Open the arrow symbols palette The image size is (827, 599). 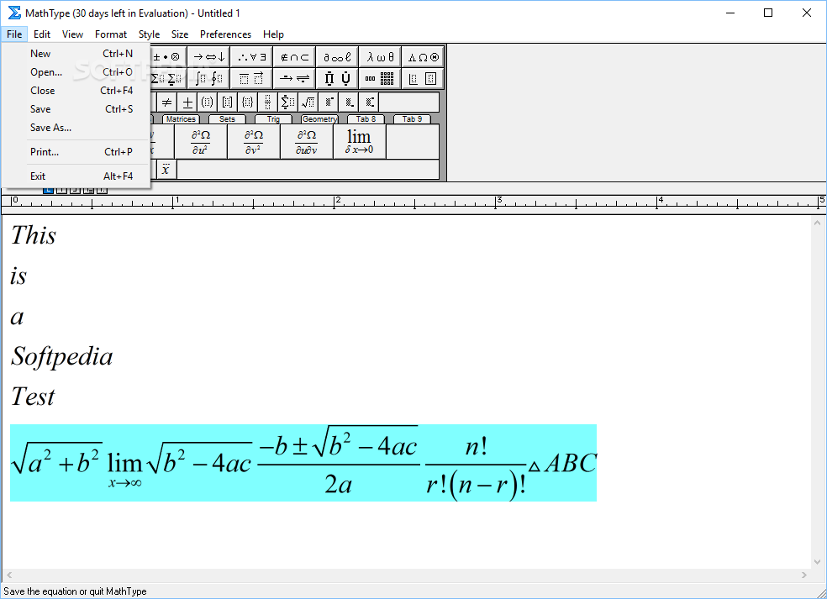(x=209, y=57)
